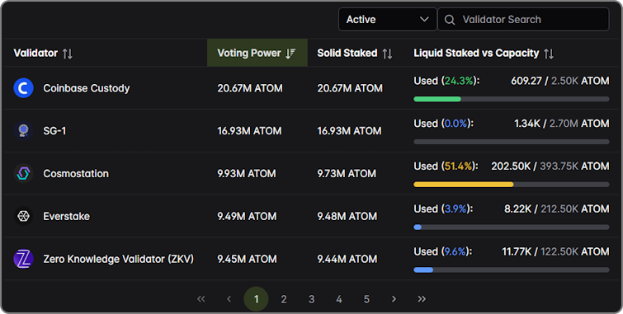Click solid staked 9.73M ATOM

click(x=347, y=173)
